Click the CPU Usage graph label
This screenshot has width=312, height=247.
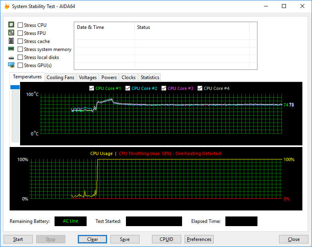click(101, 153)
